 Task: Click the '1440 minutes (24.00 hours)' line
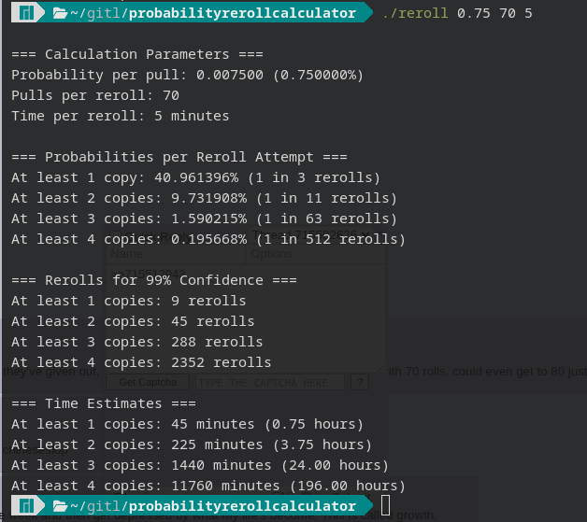click(x=200, y=466)
